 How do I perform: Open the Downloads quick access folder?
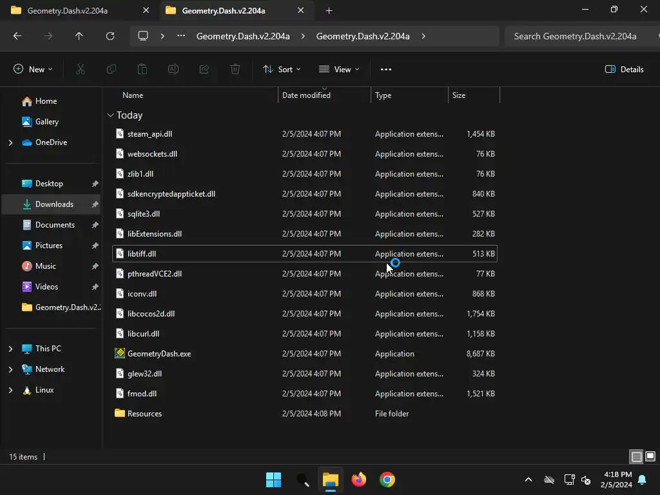[x=54, y=204]
